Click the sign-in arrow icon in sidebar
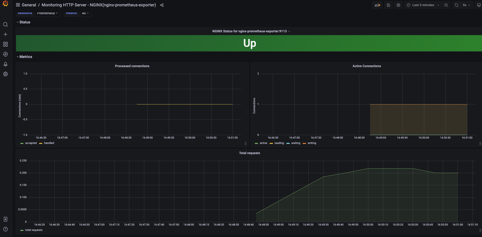The image size is (482, 237). pos(5,219)
